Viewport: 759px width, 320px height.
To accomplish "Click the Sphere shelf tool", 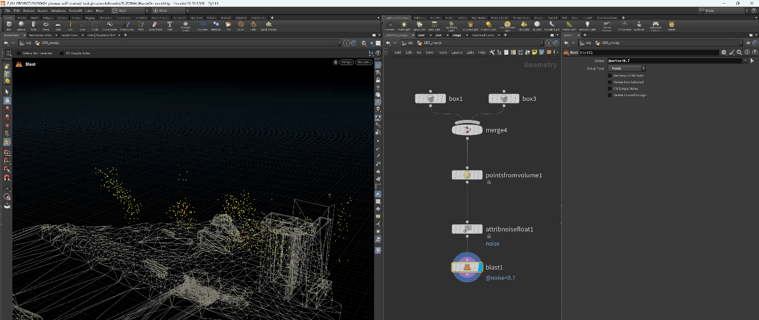I will pyautogui.click(x=21, y=25).
